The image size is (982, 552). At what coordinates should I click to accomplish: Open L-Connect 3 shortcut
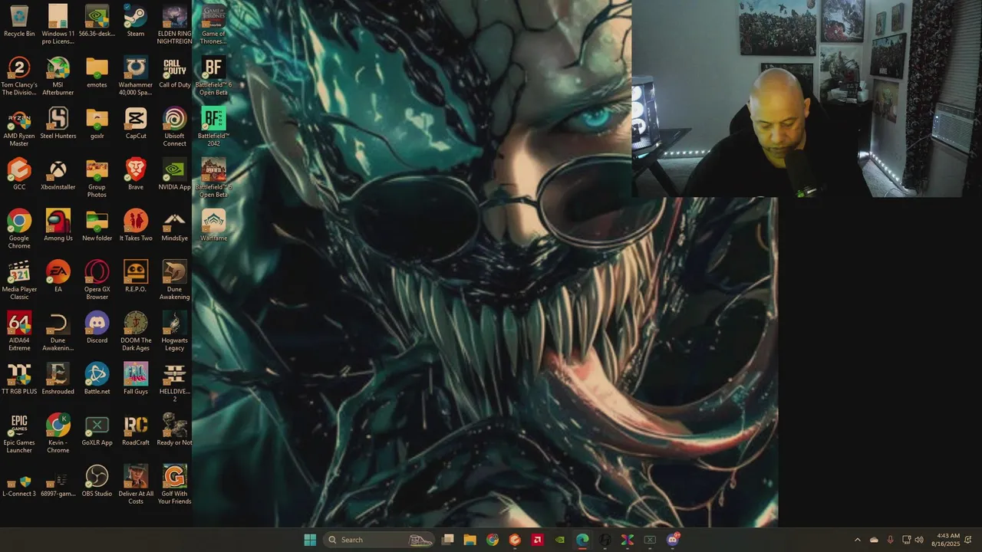(x=19, y=485)
